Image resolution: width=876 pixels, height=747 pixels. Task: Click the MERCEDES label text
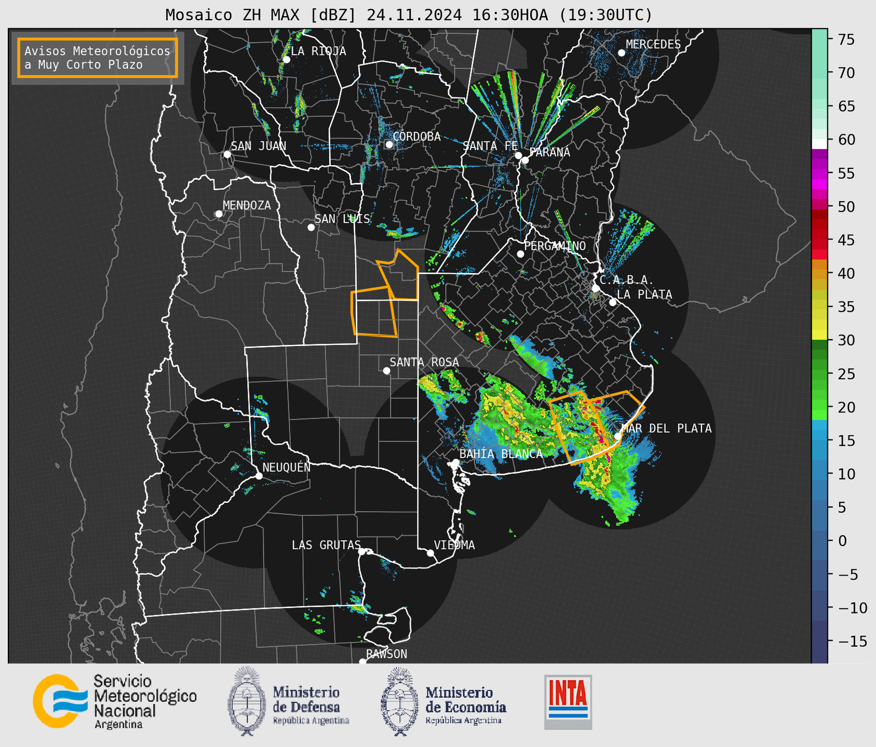(653, 45)
